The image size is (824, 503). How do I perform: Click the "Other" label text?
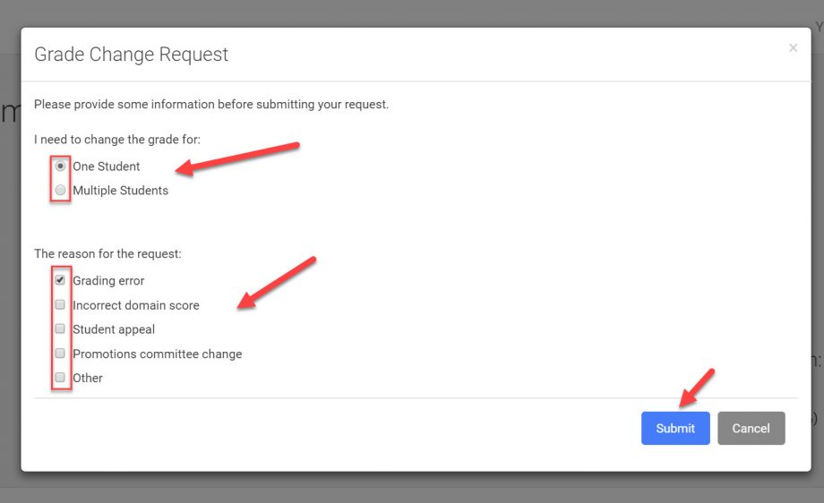[x=88, y=378]
